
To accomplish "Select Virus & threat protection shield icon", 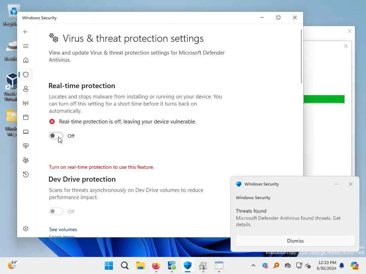I will click(26, 75).
